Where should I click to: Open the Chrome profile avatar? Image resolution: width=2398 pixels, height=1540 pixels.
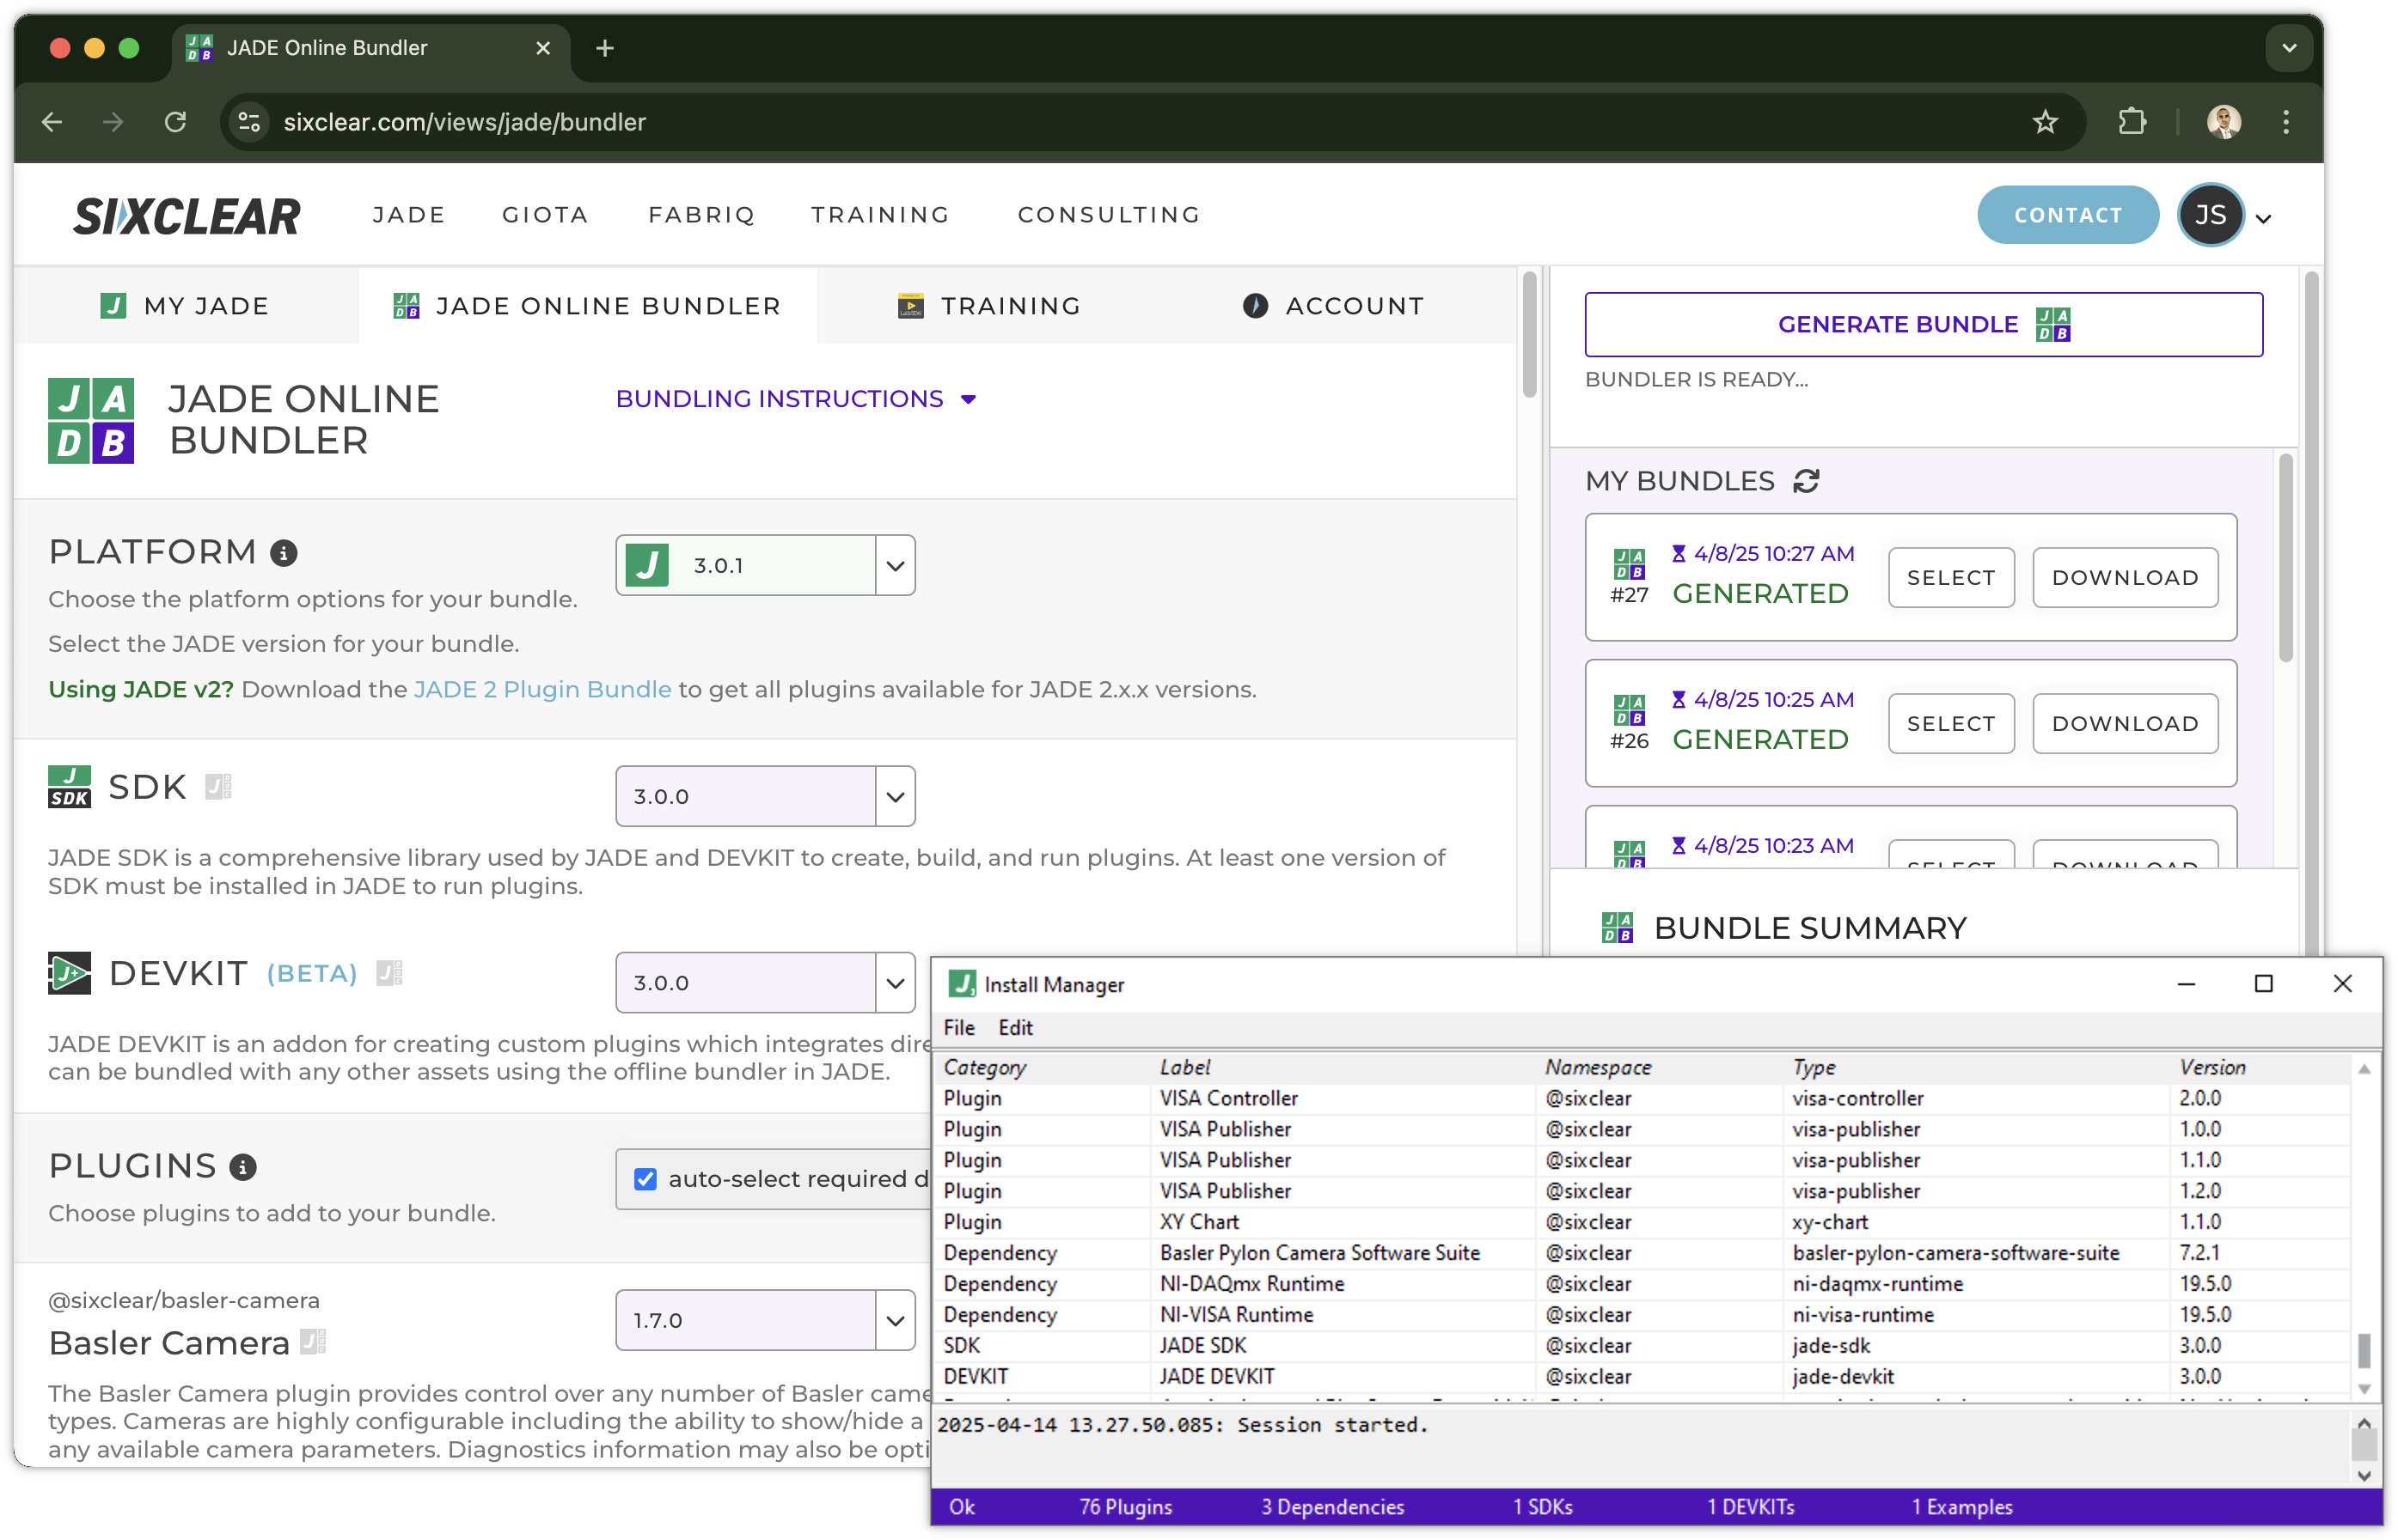point(2223,122)
